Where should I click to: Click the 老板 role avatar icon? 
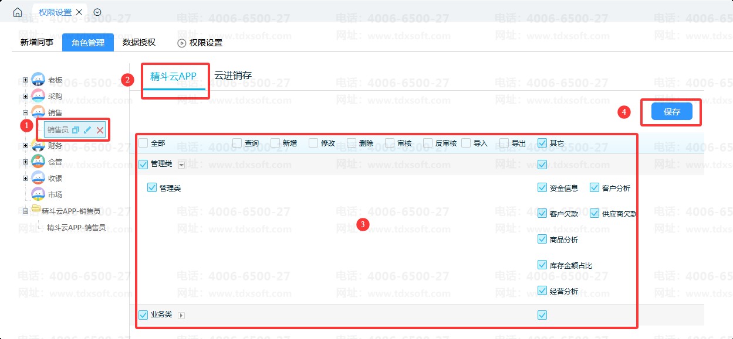coord(38,80)
